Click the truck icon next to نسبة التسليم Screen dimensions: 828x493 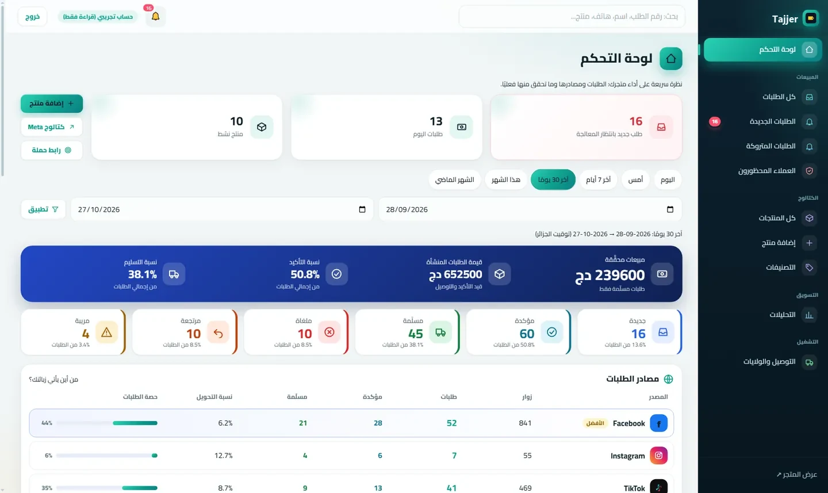[174, 274]
